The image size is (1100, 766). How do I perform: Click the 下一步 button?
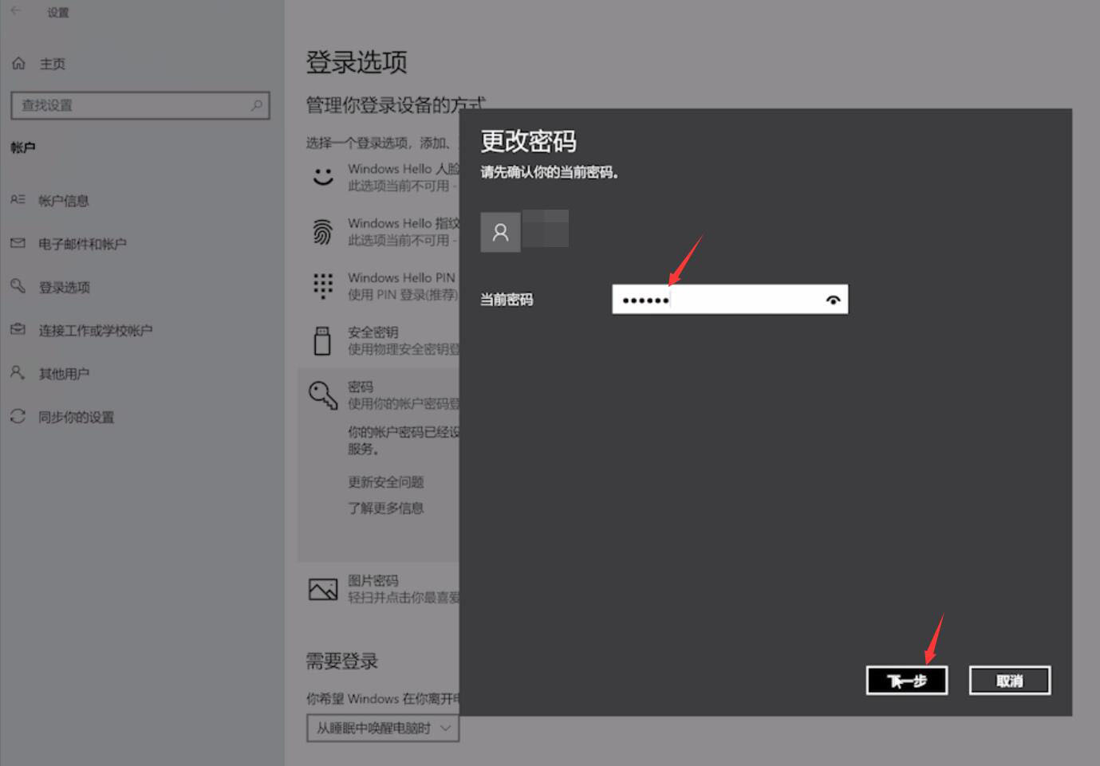(x=907, y=681)
